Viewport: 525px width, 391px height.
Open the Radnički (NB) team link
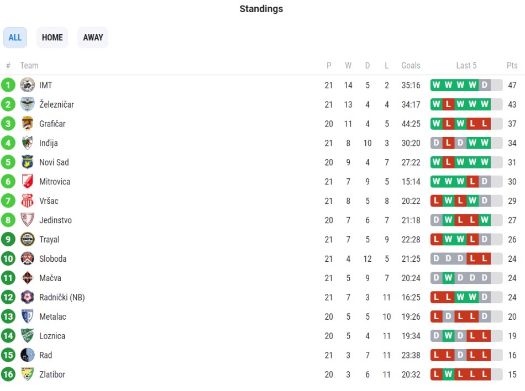(62, 297)
